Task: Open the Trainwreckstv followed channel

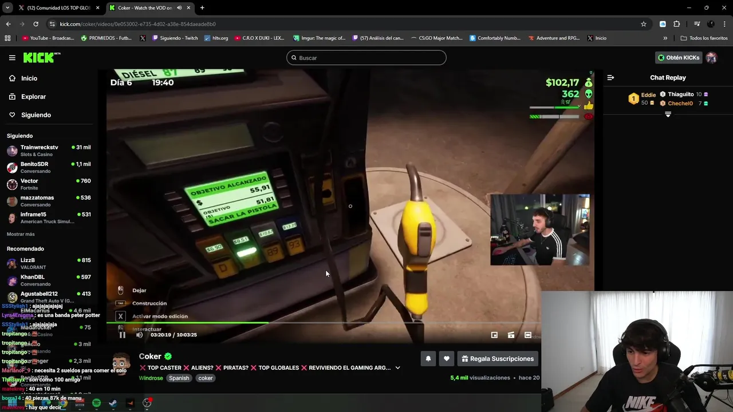Action: pyautogui.click(x=49, y=150)
